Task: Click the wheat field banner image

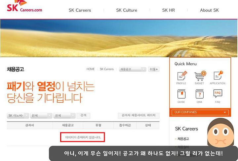Action: pyautogui.click(x=119, y=38)
